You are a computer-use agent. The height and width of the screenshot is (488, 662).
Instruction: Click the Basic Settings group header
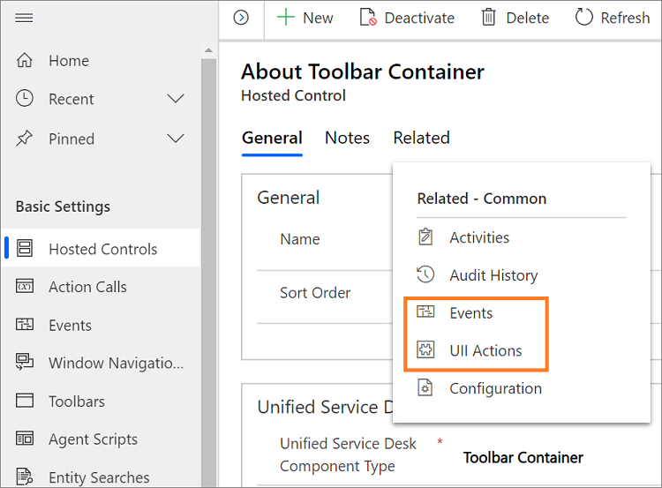tap(63, 206)
